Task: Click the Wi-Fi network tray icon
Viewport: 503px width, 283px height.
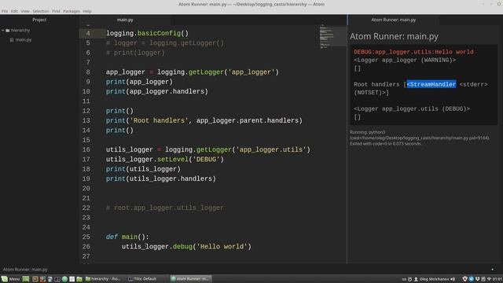Action: point(490,279)
